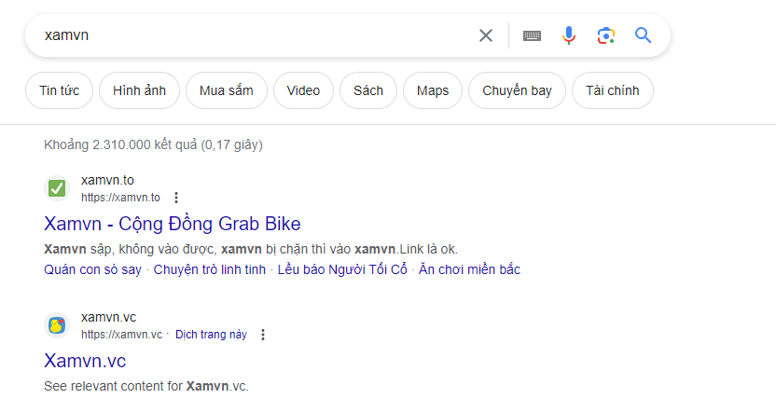Open more options for xamvn.vc result
Image resolution: width=776 pixels, height=412 pixels.
click(x=263, y=335)
